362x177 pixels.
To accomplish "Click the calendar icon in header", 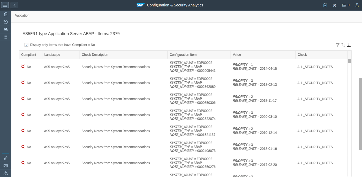I will (325, 5).
